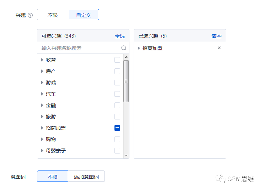Click the help icon next to 兴趣
The width and height of the screenshot is (262, 190).
[30, 15]
